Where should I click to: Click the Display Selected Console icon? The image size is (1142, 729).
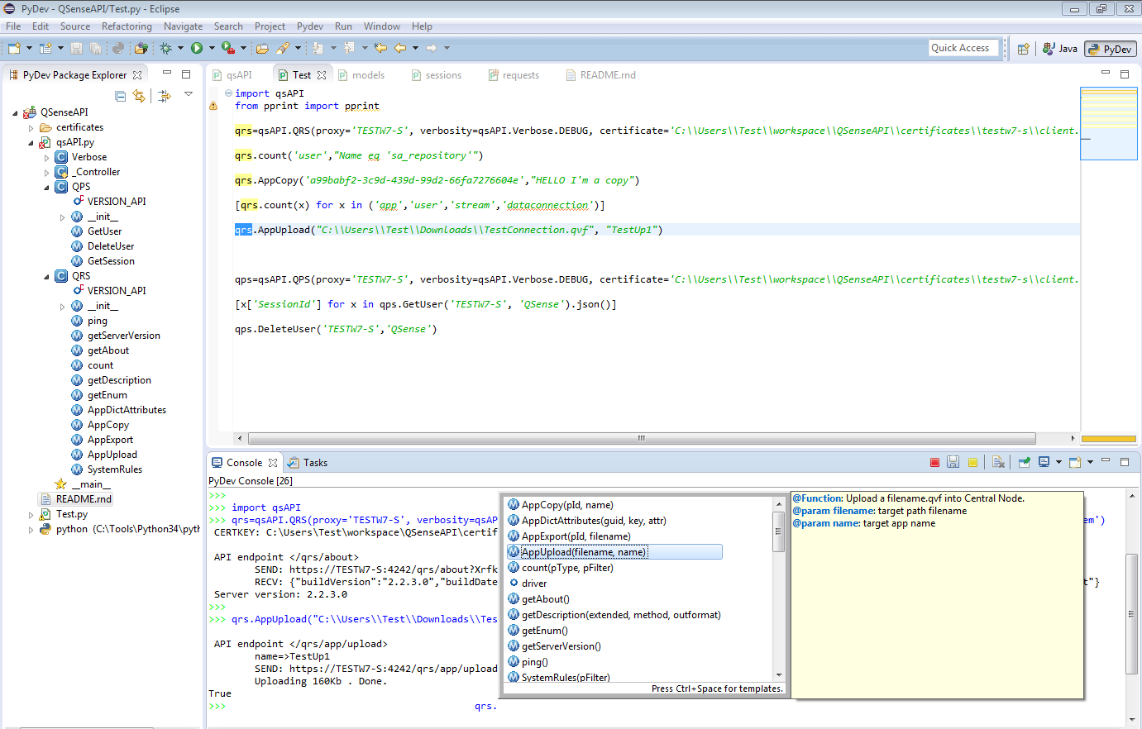tap(1044, 463)
